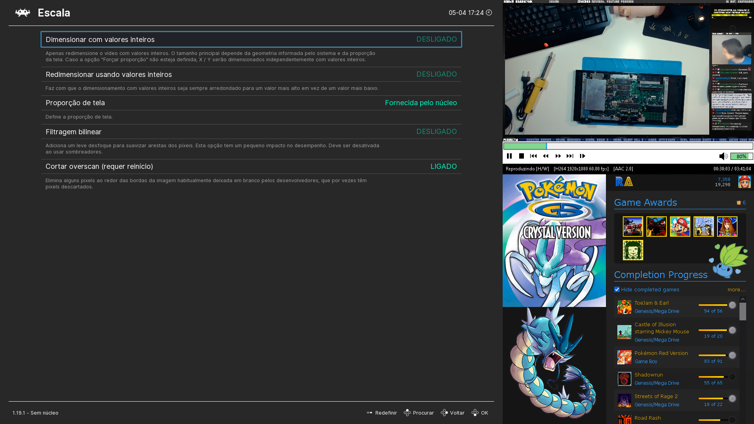Uncheck Hide completed games checkbox
The height and width of the screenshot is (424, 754).
click(x=617, y=289)
